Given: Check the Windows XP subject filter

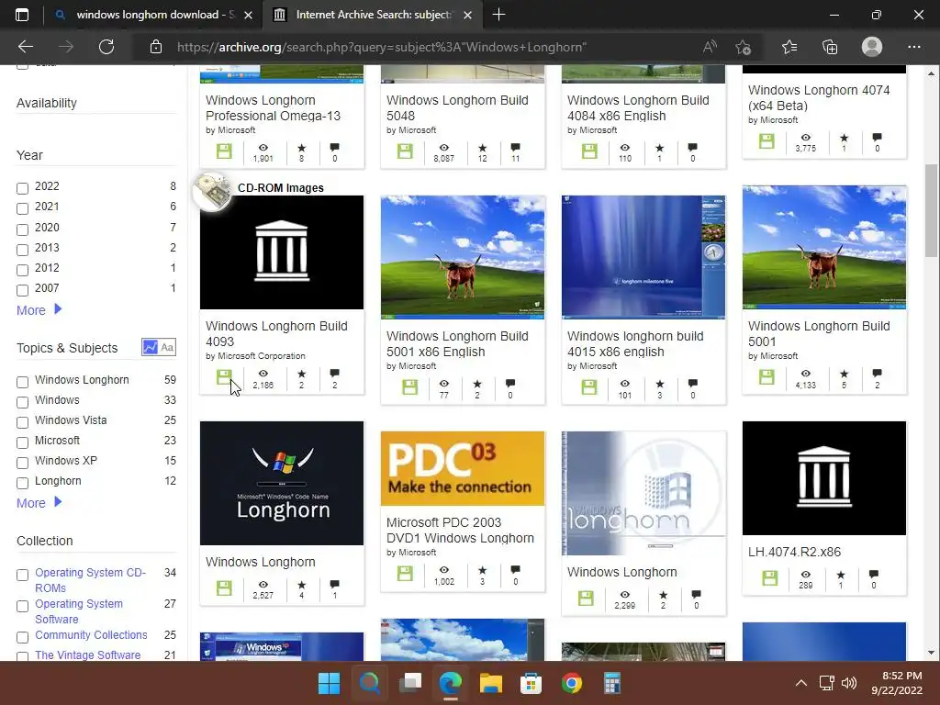Looking at the screenshot, I should [22, 463].
